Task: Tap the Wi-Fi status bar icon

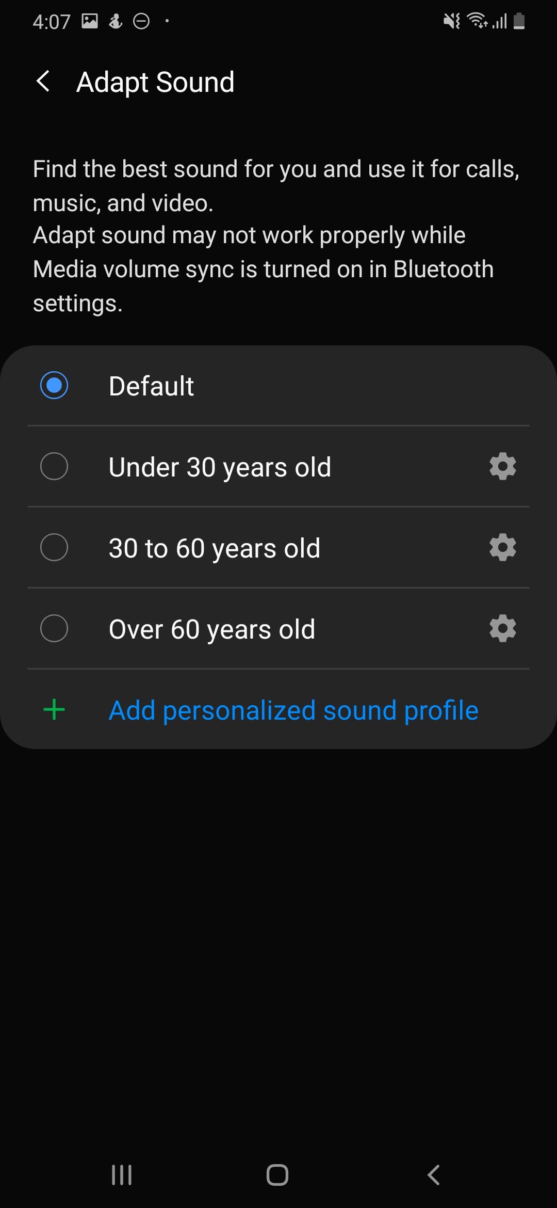Action: pyautogui.click(x=477, y=21)
